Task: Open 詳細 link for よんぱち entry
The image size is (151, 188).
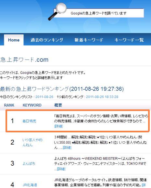Action: click(x=61, y=169)
